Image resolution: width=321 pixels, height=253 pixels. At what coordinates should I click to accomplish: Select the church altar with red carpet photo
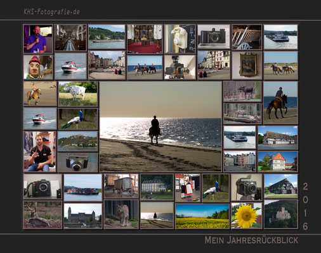[x=145, y=39]
